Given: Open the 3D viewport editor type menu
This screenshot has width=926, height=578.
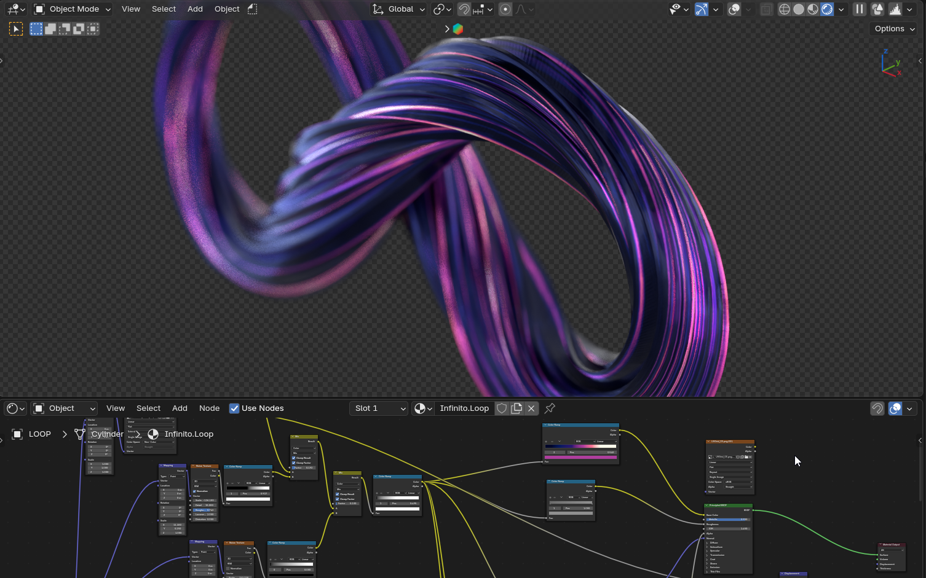Looking at the screenshot, I should (x=15, y=9).
